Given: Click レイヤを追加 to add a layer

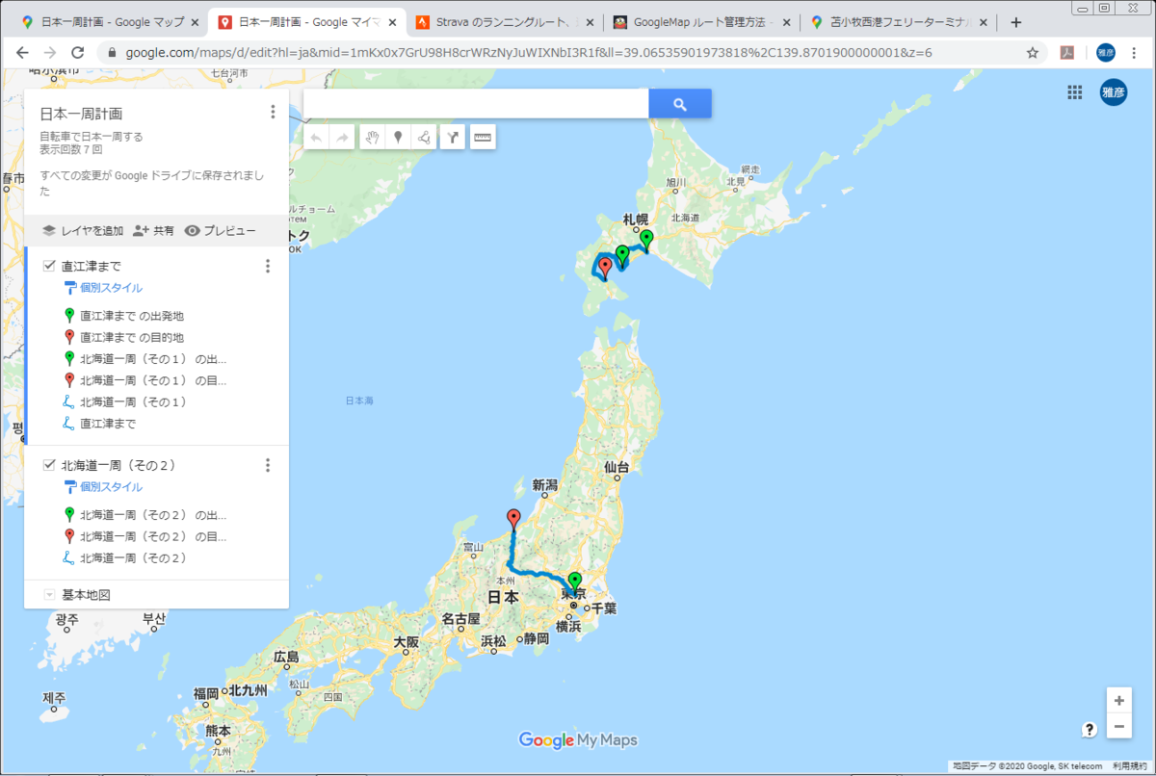Looking at the screenshot, I should 83,230.
